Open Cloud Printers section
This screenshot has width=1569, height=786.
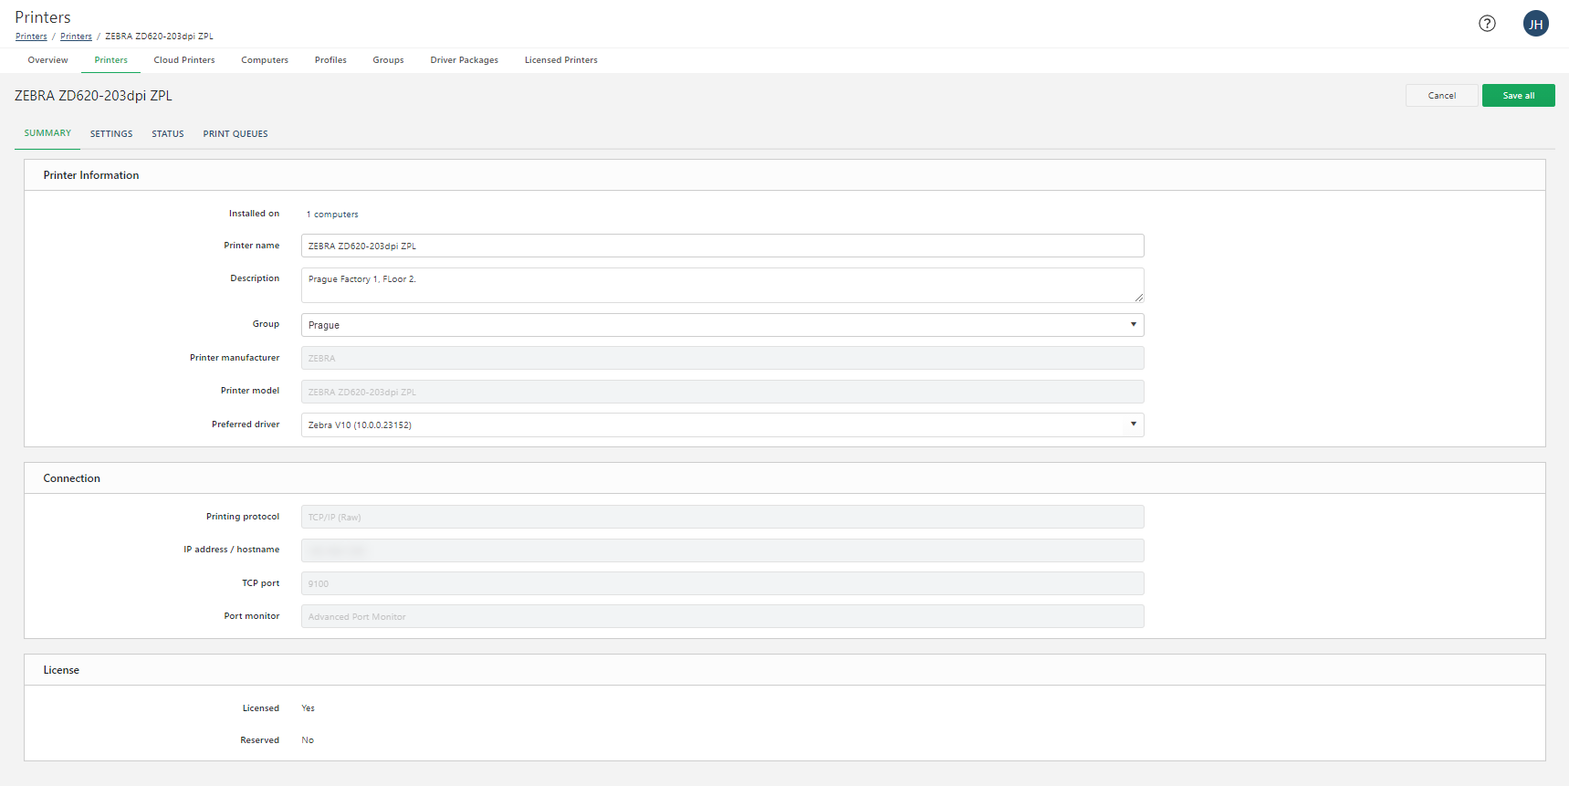coord(184,60)
